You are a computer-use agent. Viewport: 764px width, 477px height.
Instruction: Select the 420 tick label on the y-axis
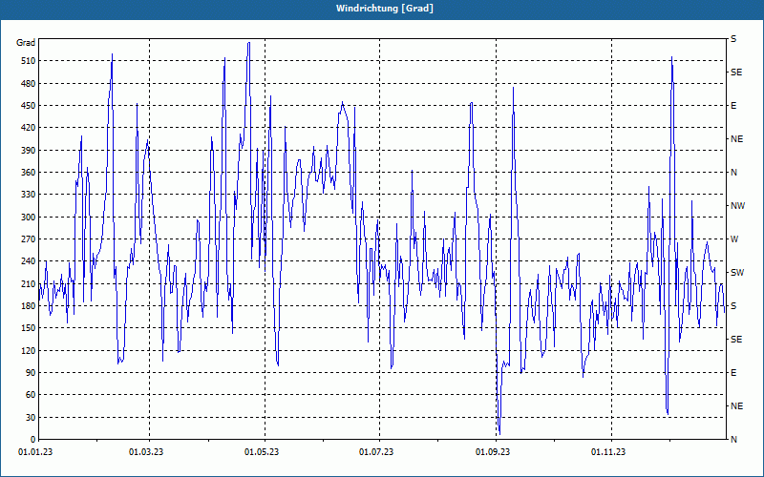click(x=29, y=128)
